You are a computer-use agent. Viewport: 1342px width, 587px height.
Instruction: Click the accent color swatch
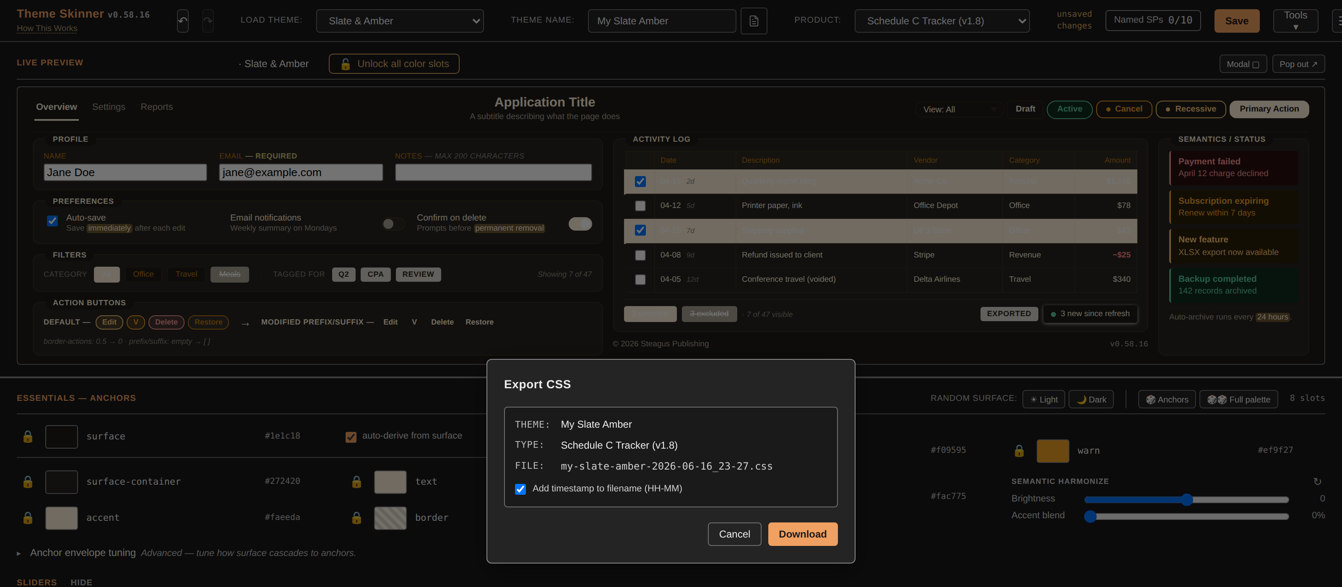pyautogui.click(x=62, y=518)
